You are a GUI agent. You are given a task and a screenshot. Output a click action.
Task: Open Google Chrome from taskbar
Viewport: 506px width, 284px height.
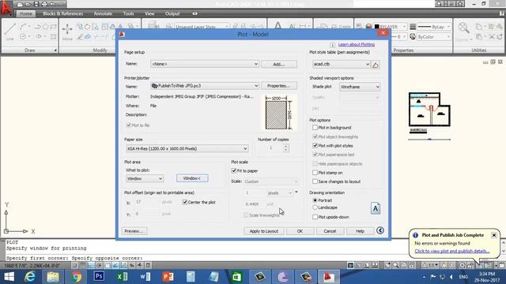point(77,277)
